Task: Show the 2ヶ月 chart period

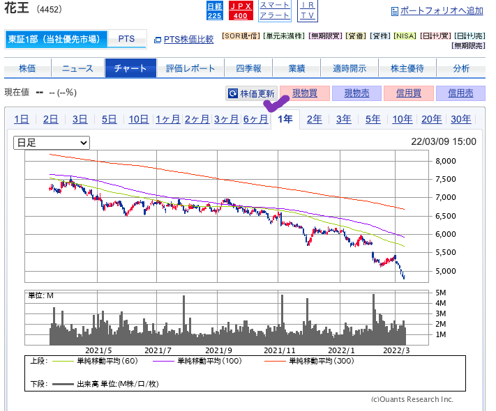Action: click(197, 119)
